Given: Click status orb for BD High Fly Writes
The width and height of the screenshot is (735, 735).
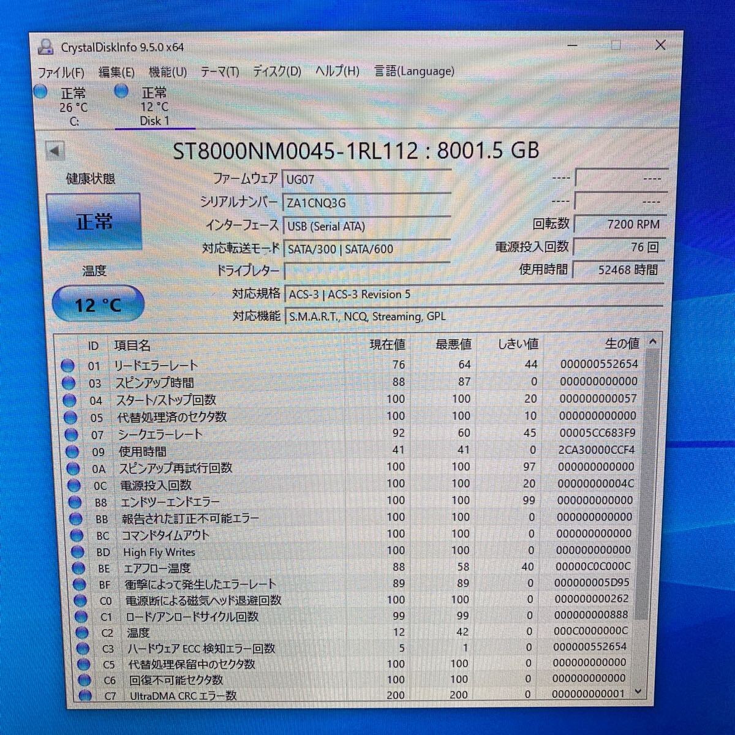Looking at the screenshot, I should (x=78, y=552).
